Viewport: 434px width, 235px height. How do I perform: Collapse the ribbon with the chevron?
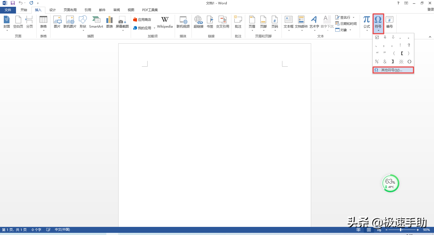click(x=430, y=37)
